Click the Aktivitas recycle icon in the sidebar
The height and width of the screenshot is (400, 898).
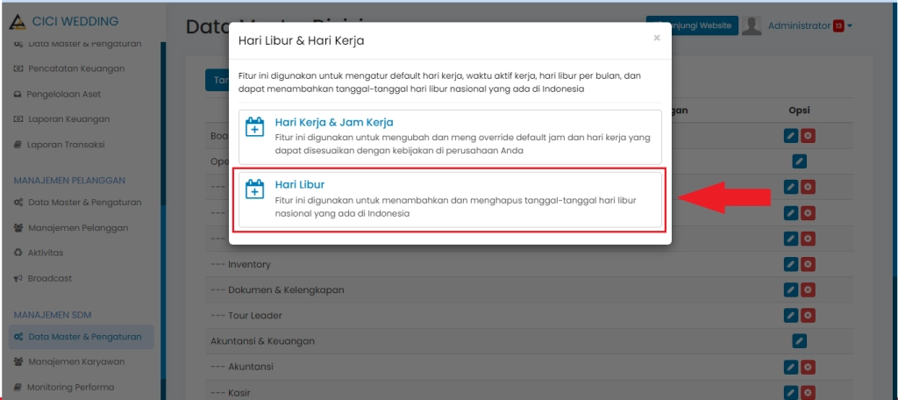(x=18, y=253)
